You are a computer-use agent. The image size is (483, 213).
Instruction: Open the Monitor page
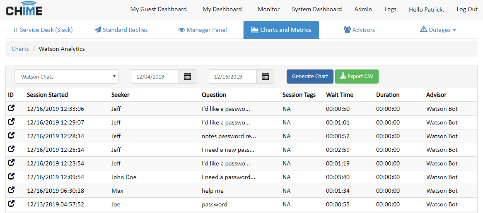tap(268, 9)
